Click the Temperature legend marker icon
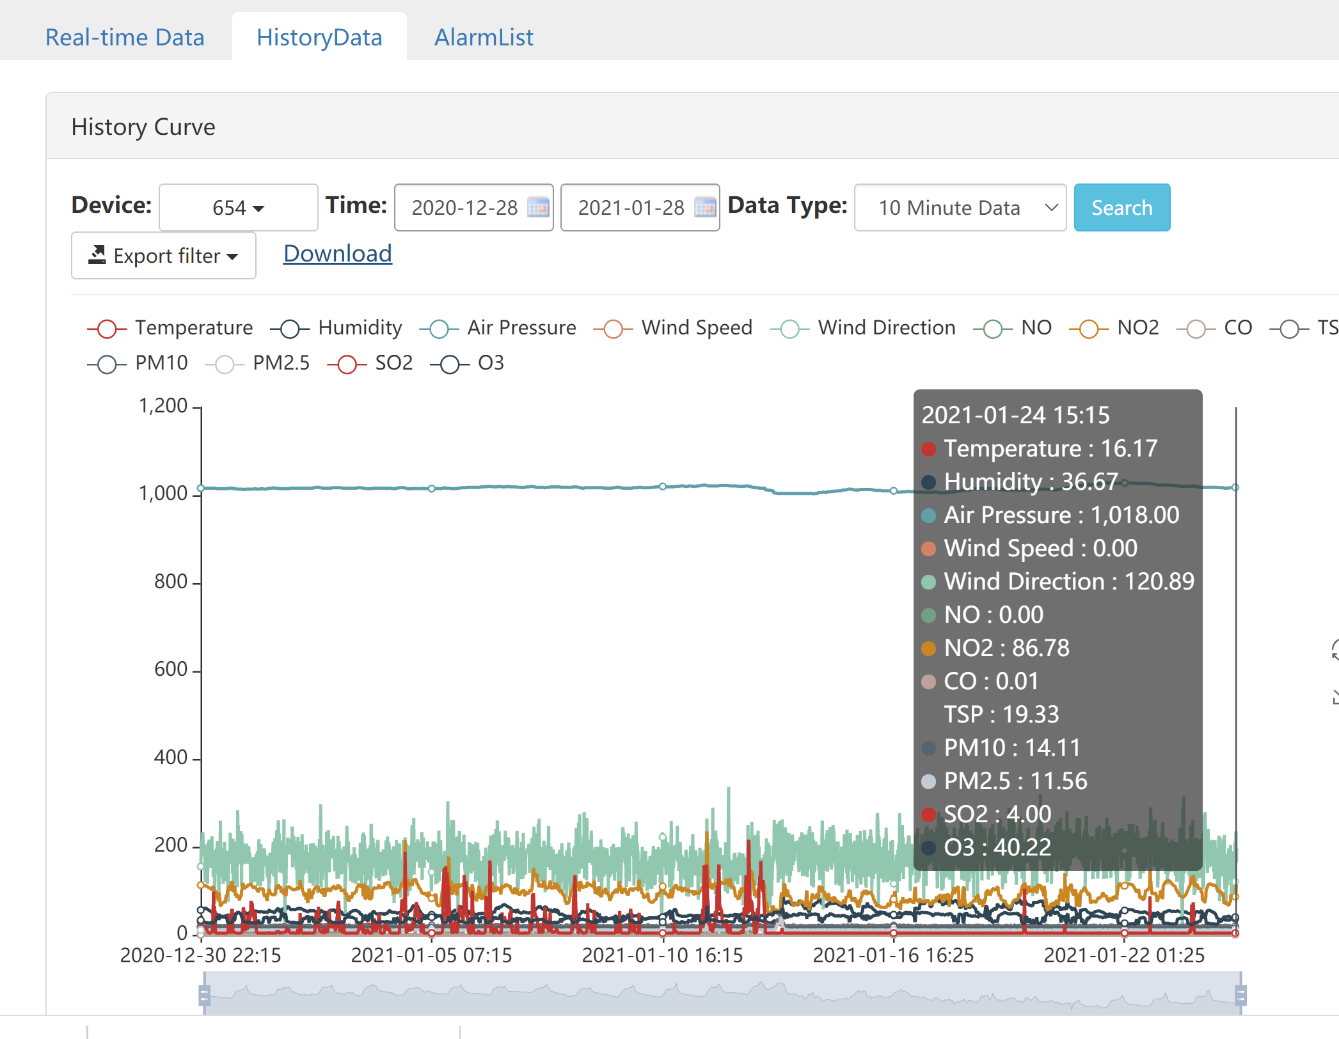Image resolution: width=1339 pixels, height=1039 pixels. click(107, 329)
